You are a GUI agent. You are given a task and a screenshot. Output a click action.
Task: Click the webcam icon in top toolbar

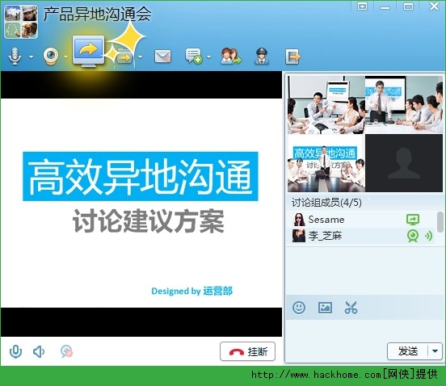[x=51, y=56]
